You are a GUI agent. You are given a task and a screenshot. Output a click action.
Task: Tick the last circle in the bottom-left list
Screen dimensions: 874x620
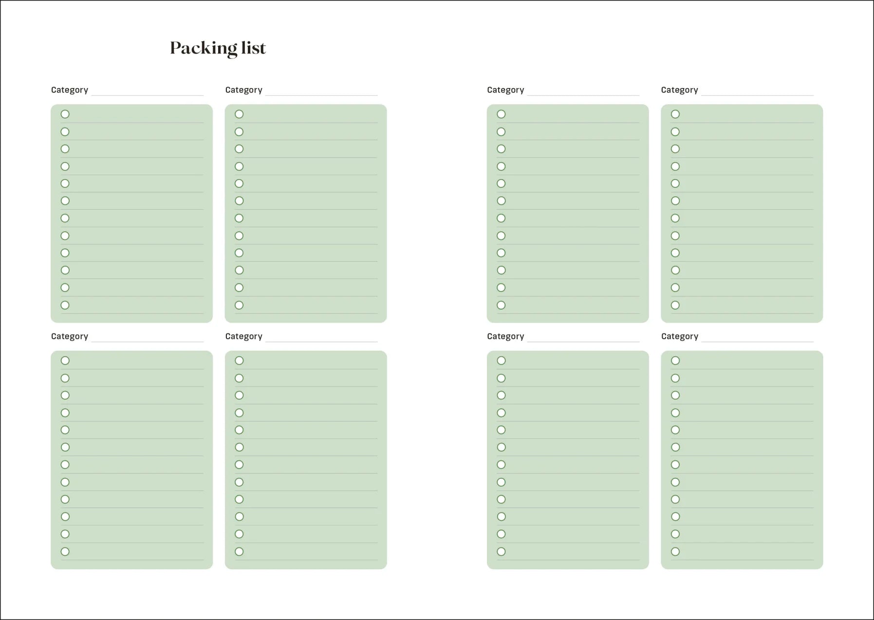click(65, 551)
